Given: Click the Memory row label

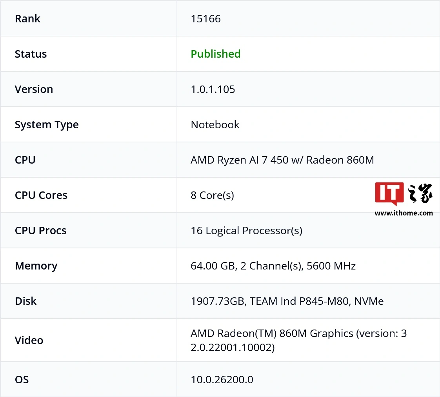Looking at the screenshot, I should 36,266.
